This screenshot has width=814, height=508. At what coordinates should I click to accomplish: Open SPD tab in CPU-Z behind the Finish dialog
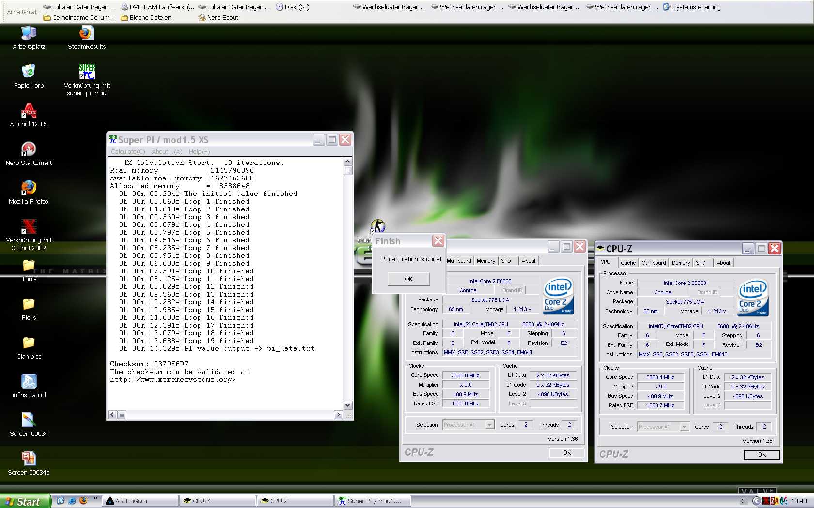click(506, 261)
